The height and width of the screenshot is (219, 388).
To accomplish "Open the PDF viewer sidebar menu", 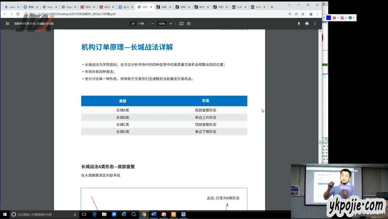I will point(8,24).
